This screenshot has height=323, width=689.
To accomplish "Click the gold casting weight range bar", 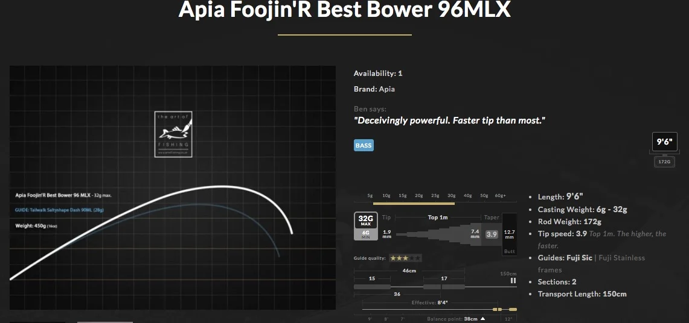I will [414, 203].
